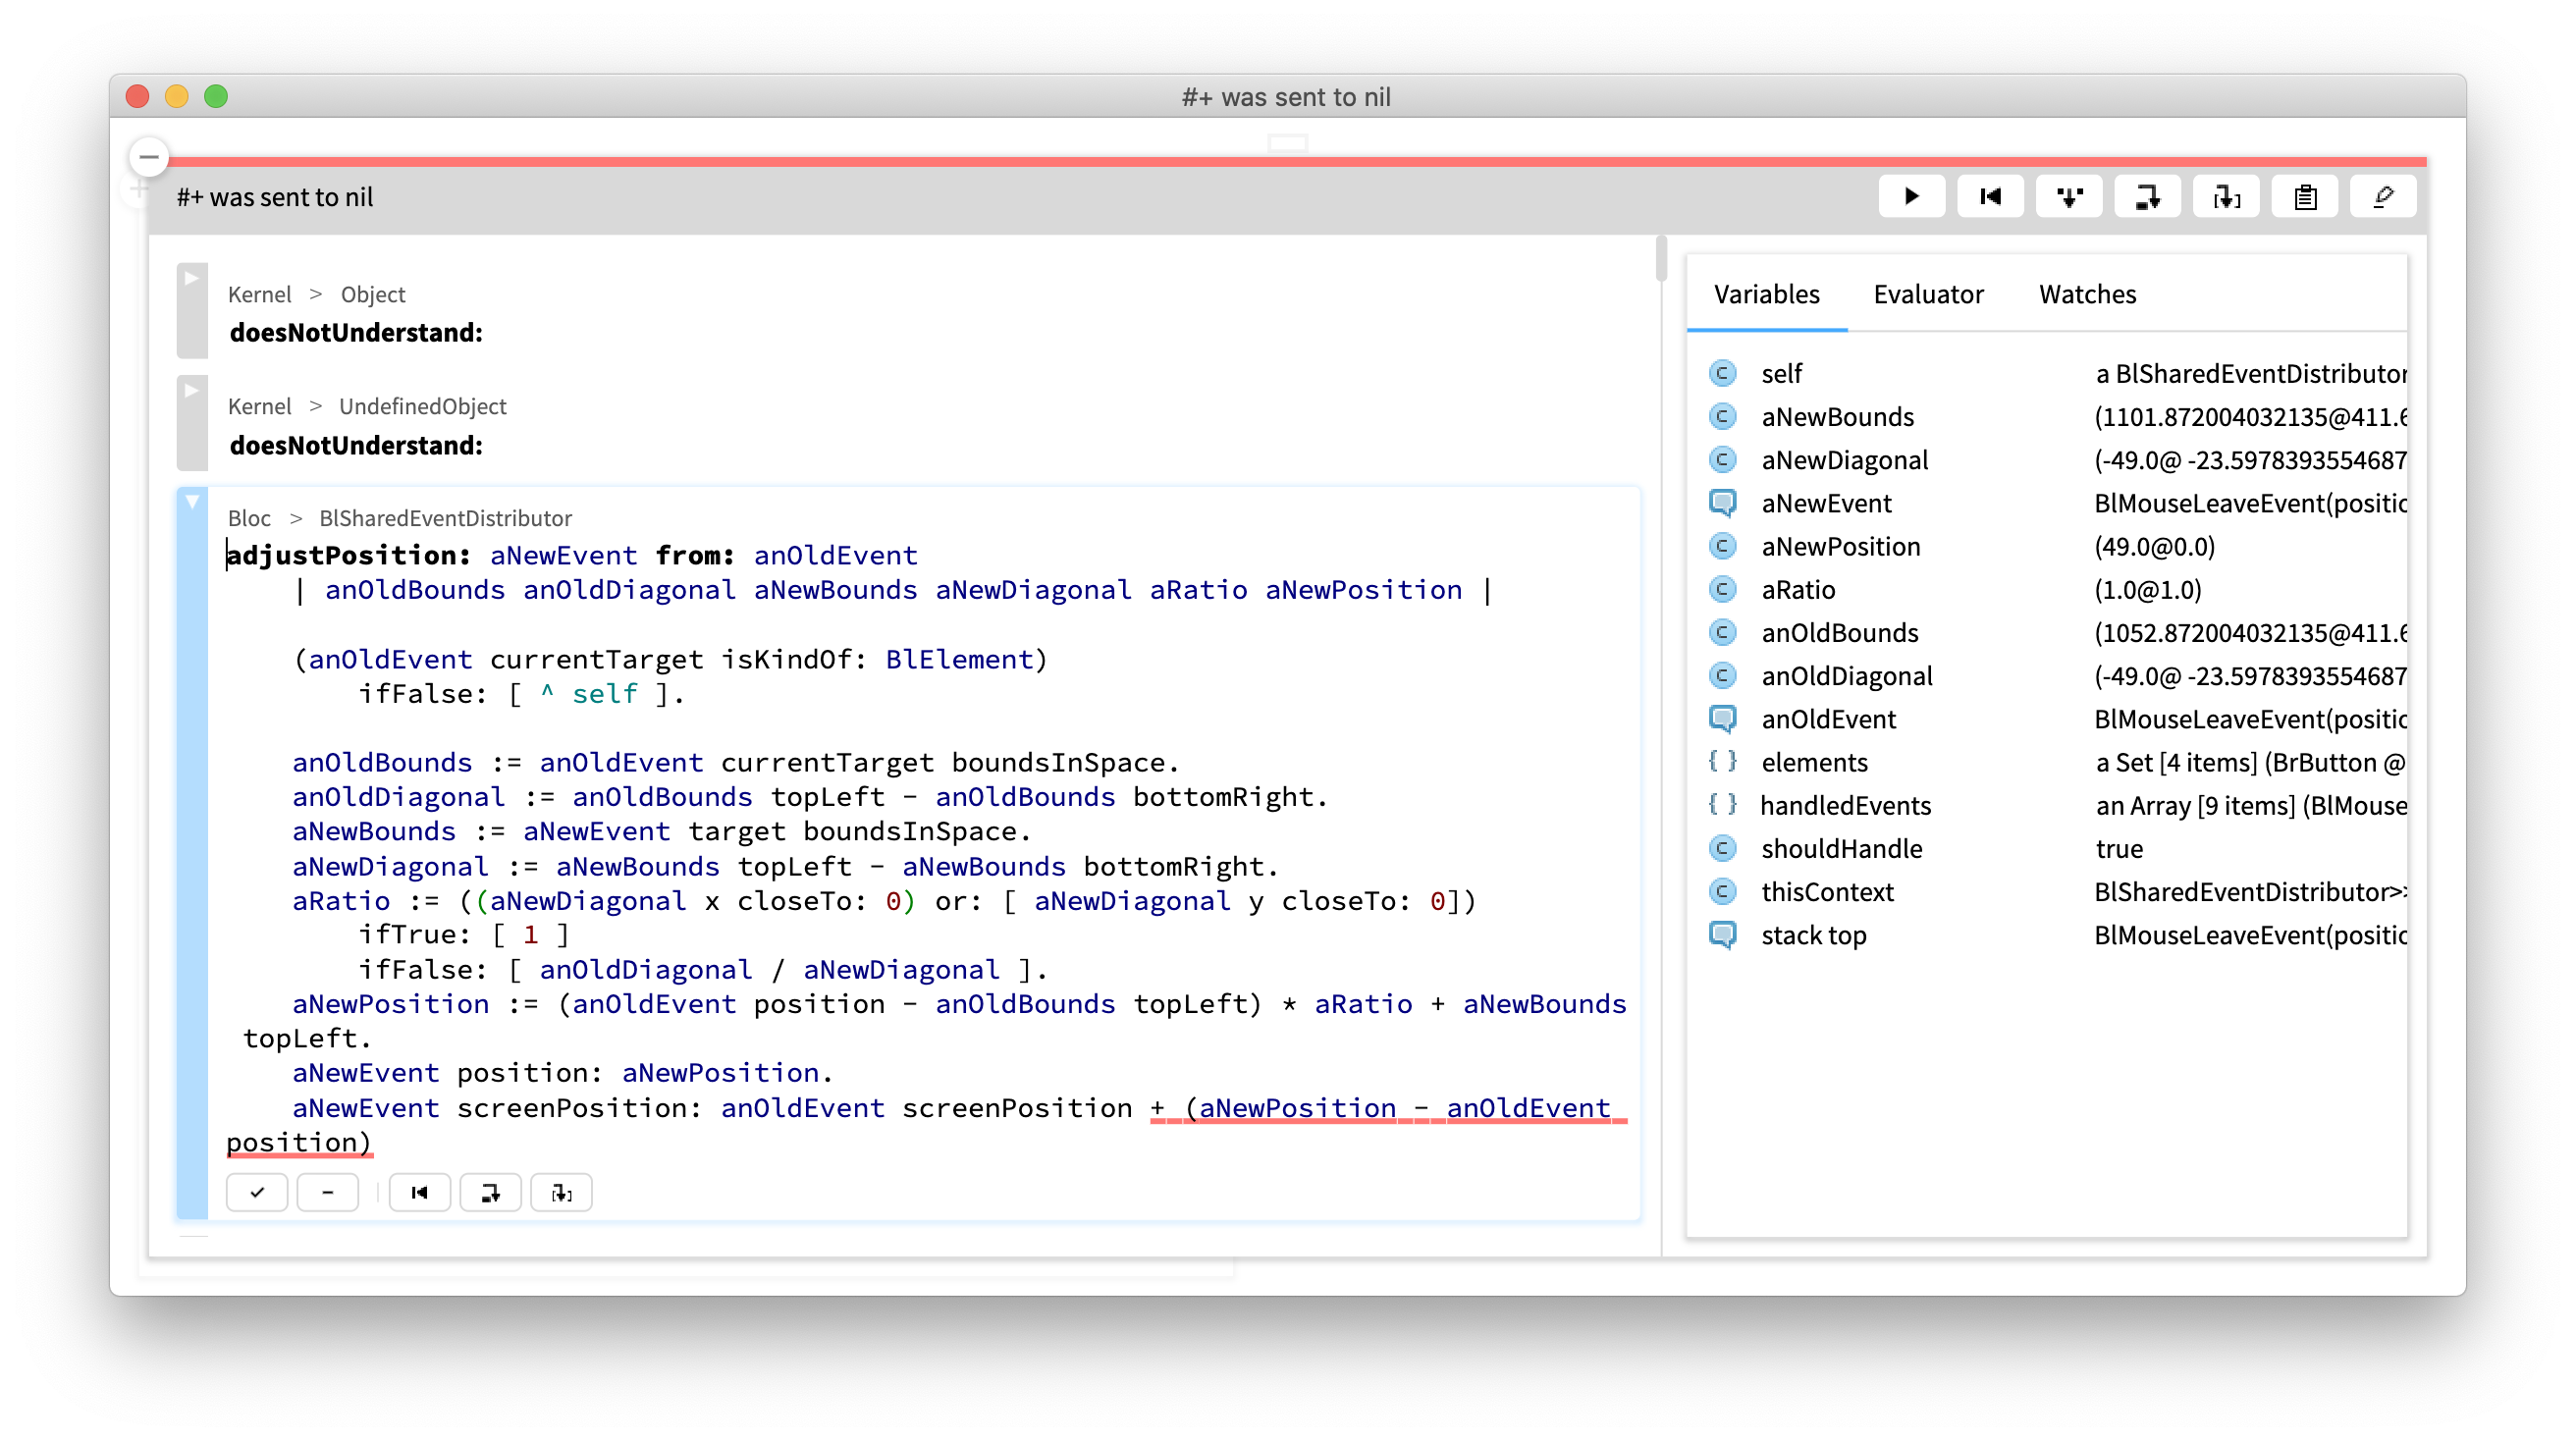
Task: Expand the Kernel > UndefinedObject stack frame
Action: pos(190,393)
